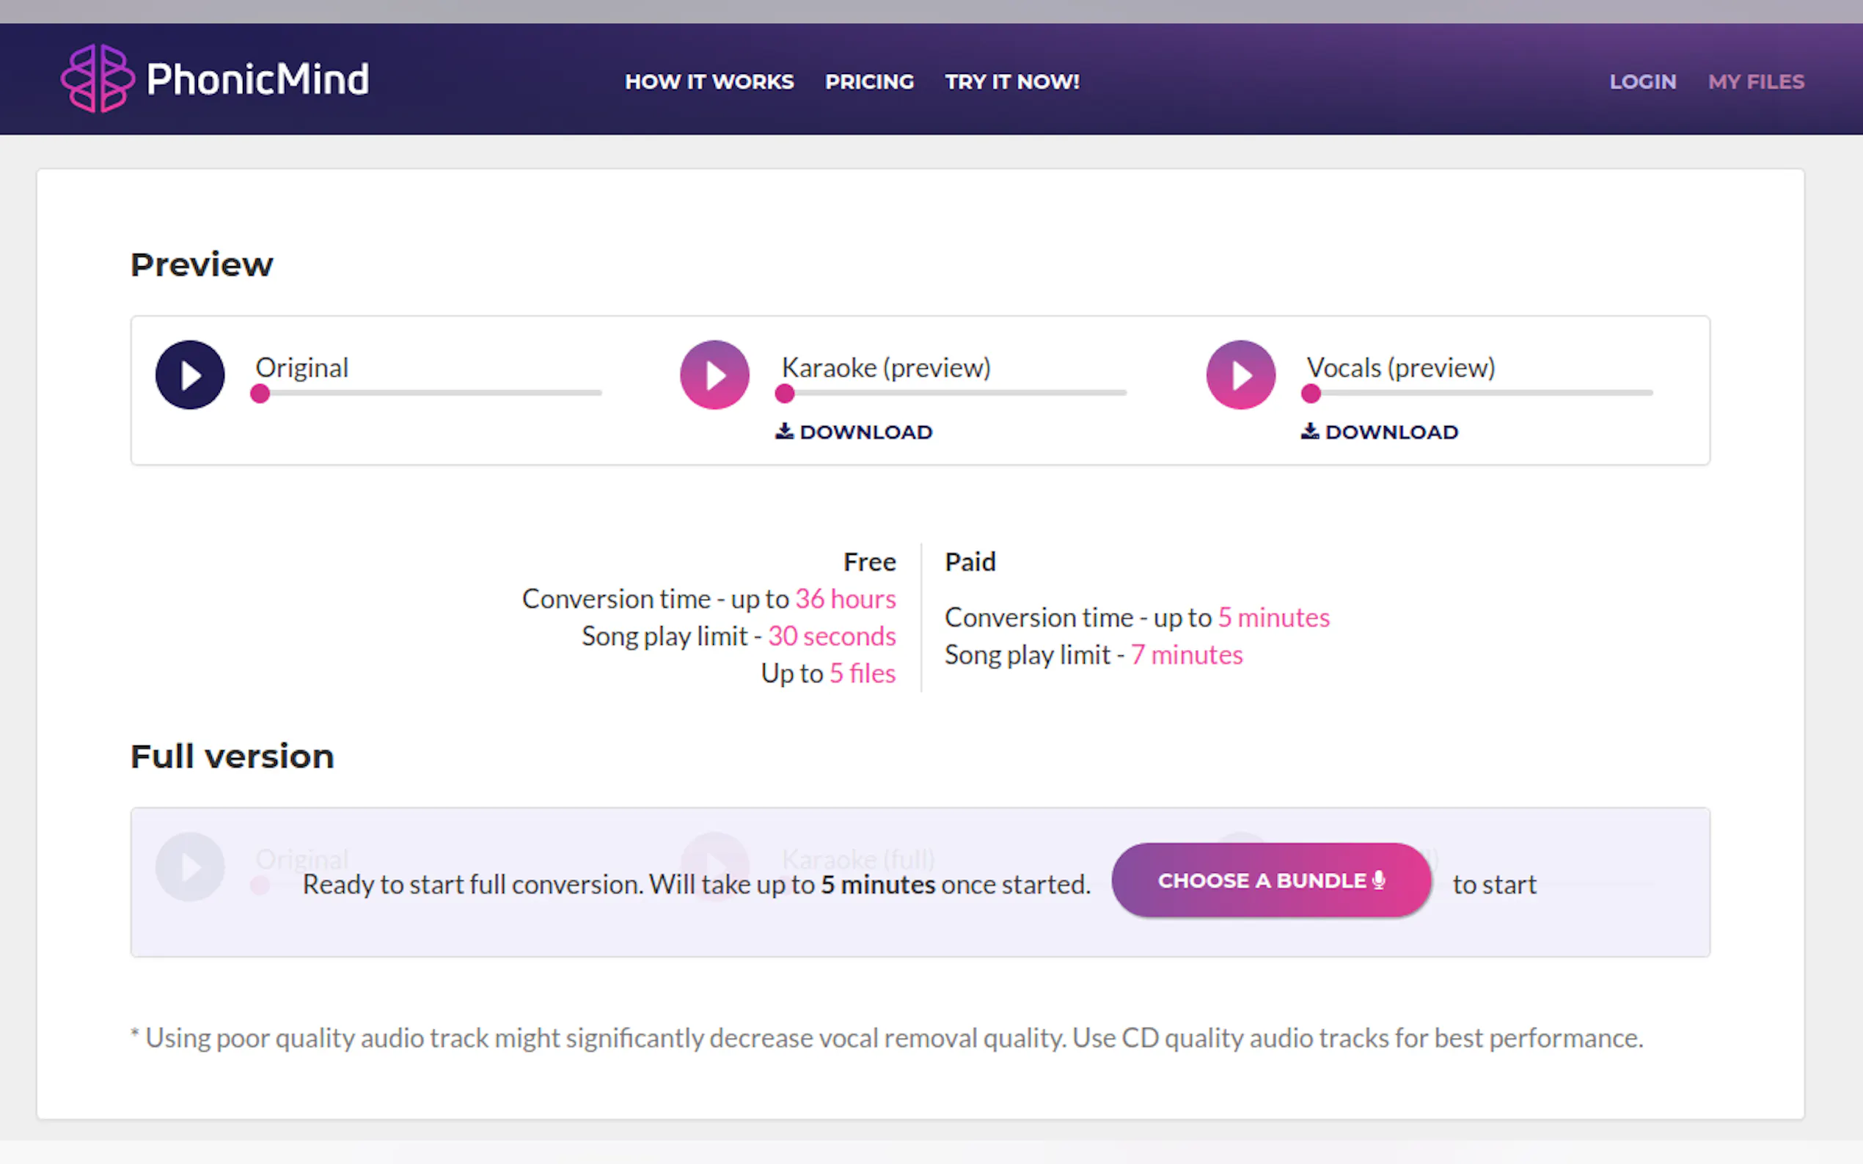Click the Original track seek slider handle
Viewport: 1863px width, 1164px height.
[x=260, y=394]
